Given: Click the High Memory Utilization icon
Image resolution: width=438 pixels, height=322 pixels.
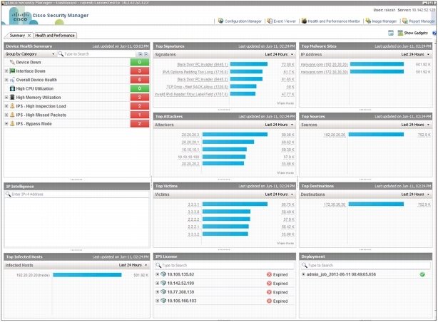Looking at the screenshot, I should click(12, 97).
